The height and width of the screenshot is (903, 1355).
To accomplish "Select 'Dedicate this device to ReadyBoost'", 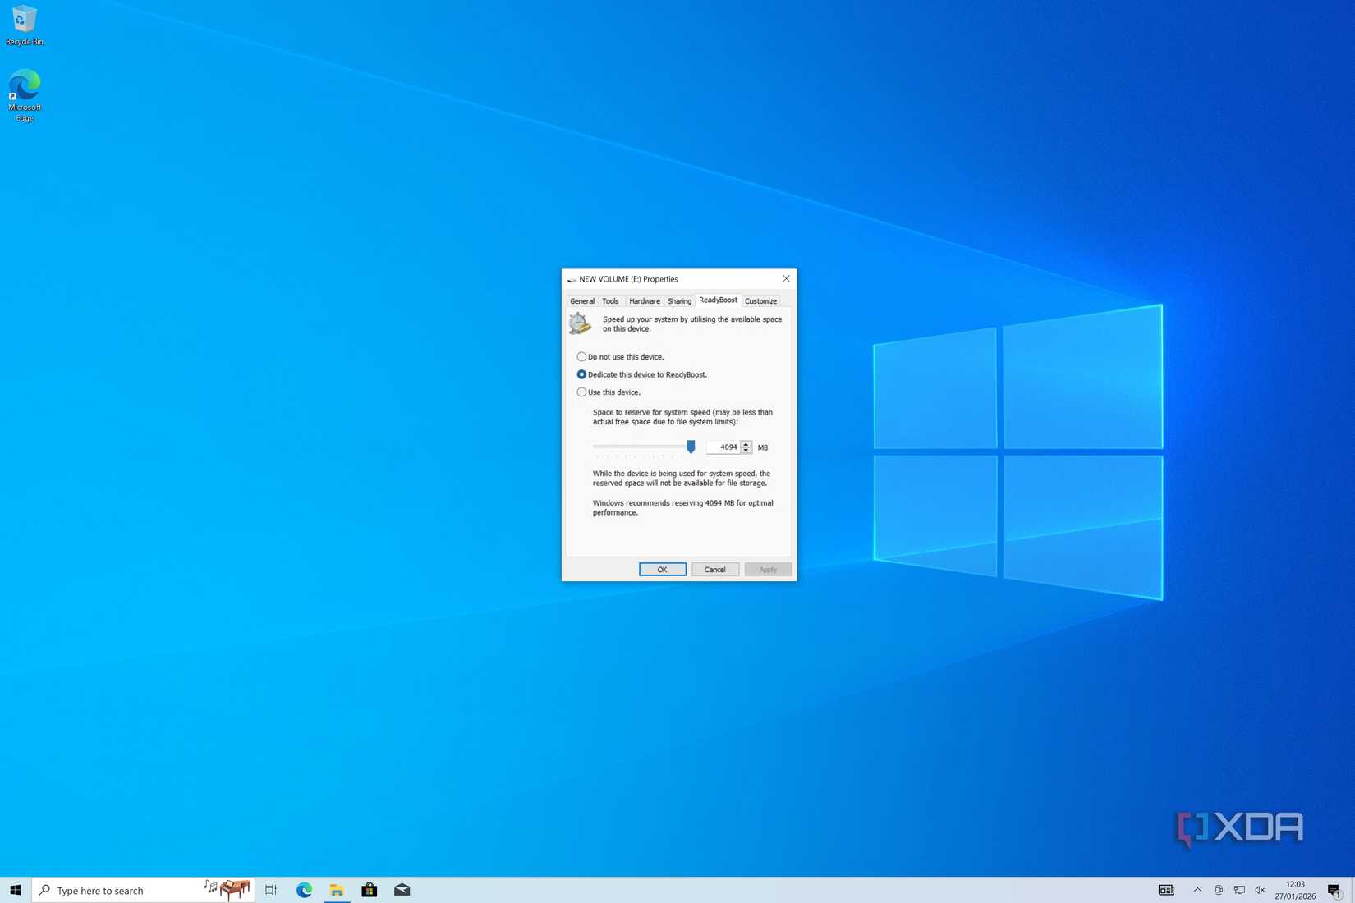I will coord(581,374).
